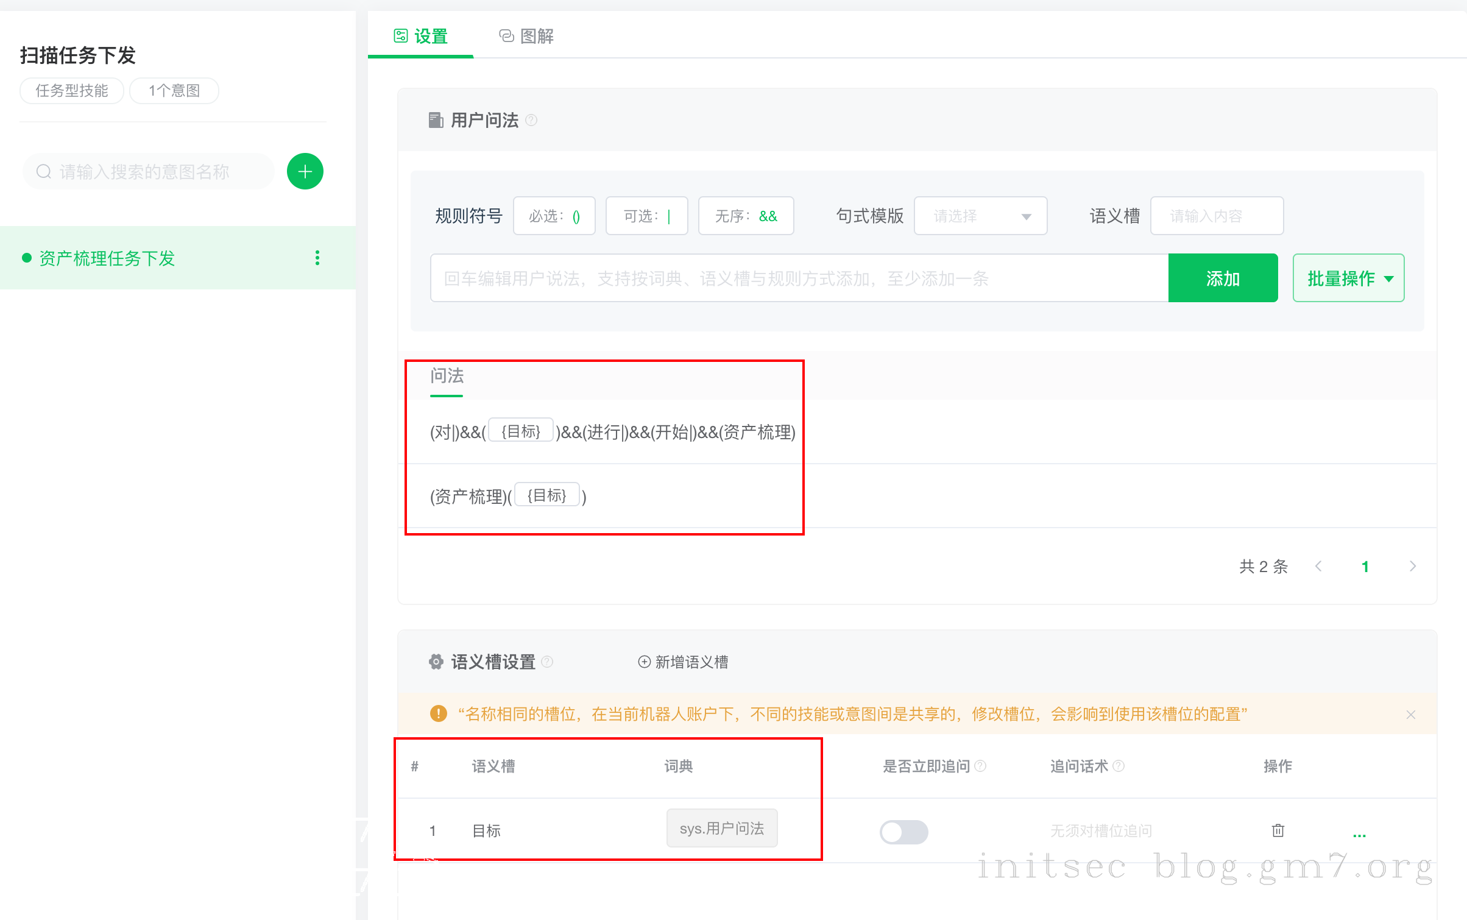Click help icon beside 是否立即追问
The height and width of the screenshot is (920, 1467).
[980, 766]
